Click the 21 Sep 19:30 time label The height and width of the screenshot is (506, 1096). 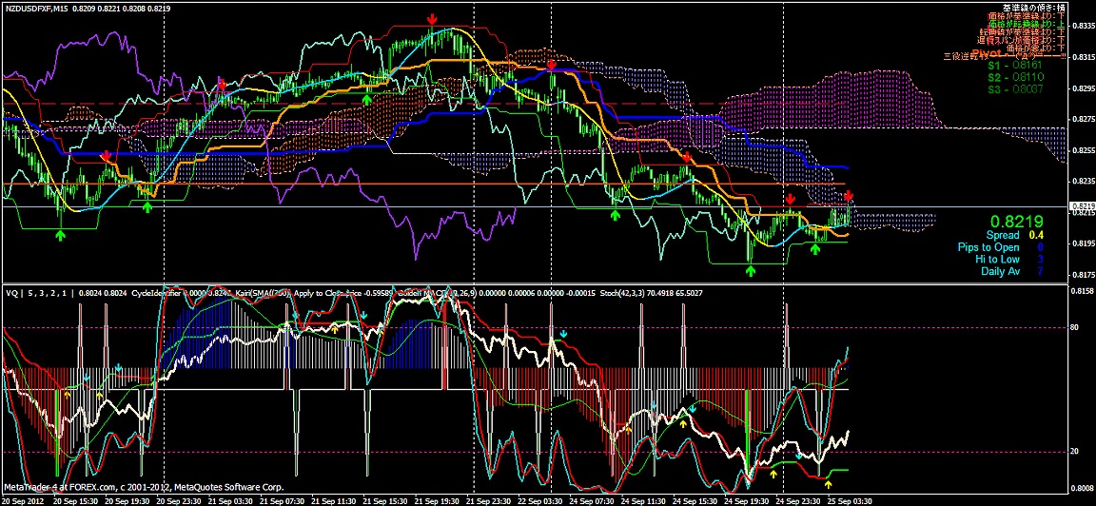(x=436, y=500)
